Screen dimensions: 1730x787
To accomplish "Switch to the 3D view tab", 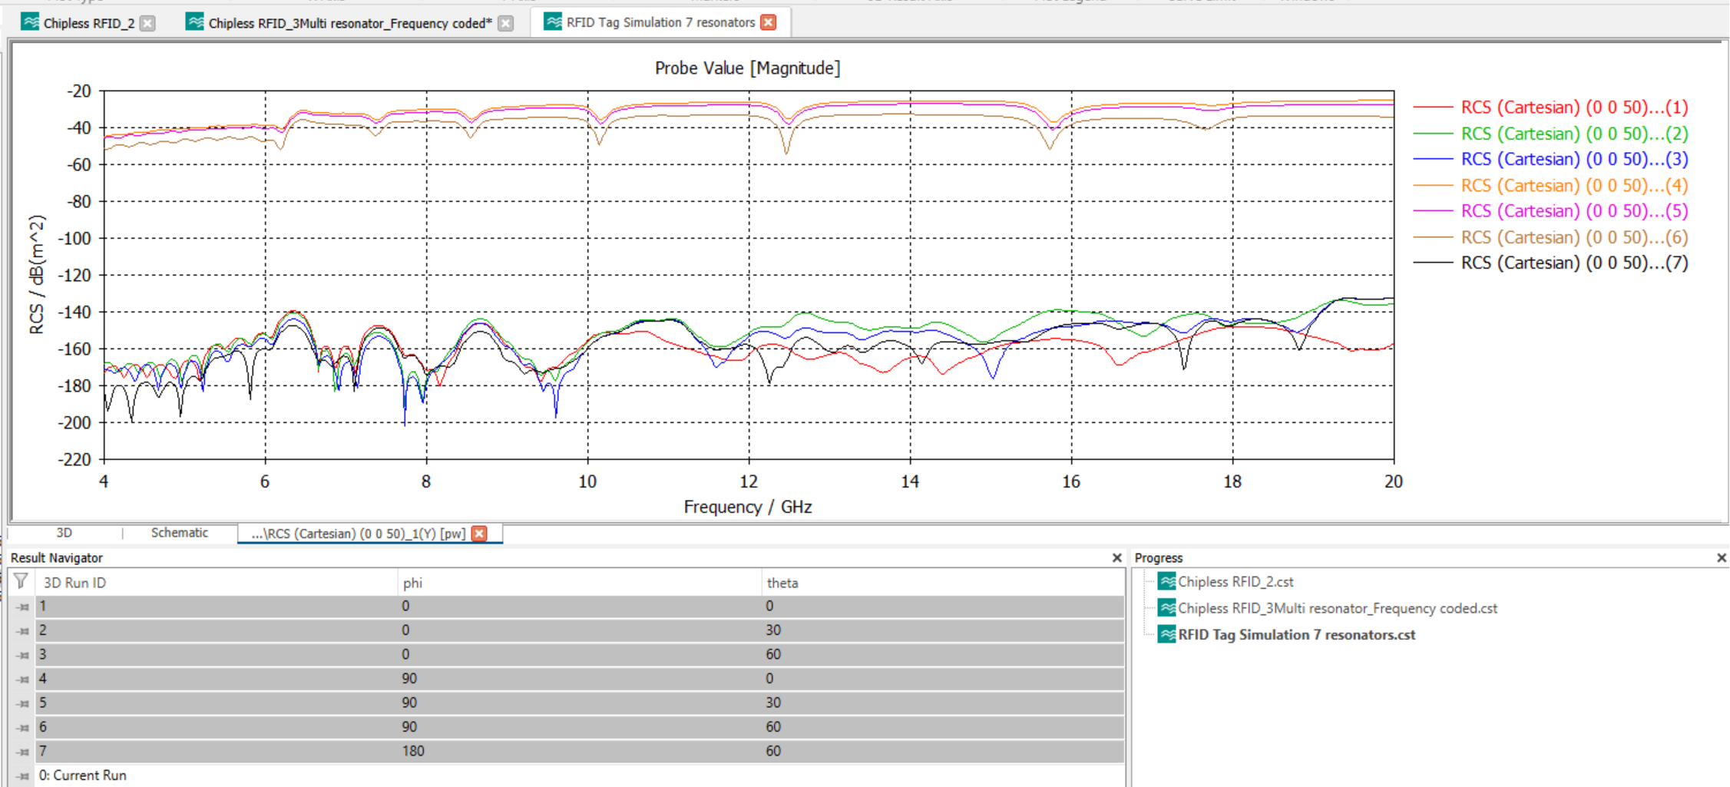I will click(65, 533).
